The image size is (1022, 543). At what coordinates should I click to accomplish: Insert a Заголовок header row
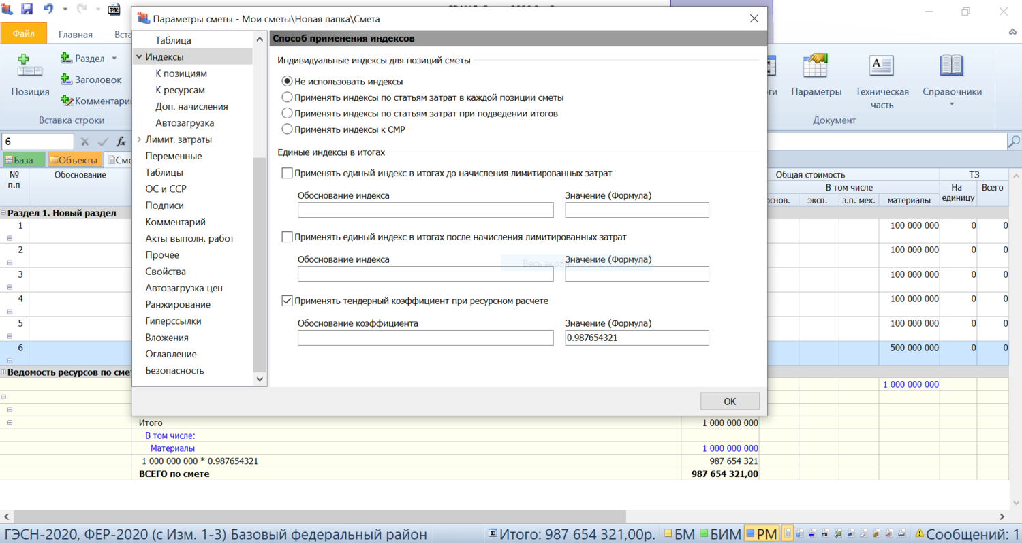pos(91,80)
